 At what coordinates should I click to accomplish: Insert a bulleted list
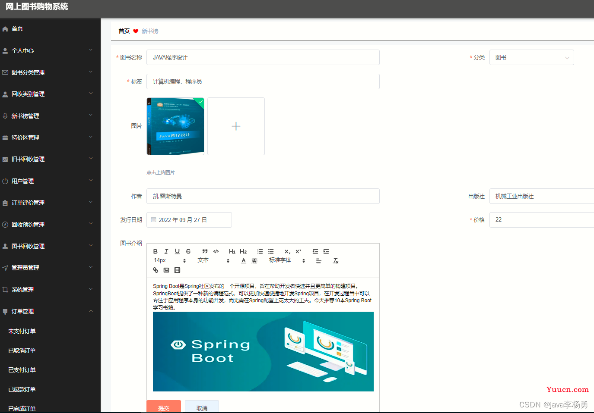point(271,251)
